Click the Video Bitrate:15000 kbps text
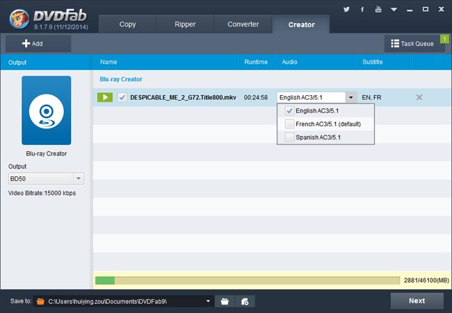The width and height of the screenshot is (452, 313). pyautogui.click(x=42, y=193)
